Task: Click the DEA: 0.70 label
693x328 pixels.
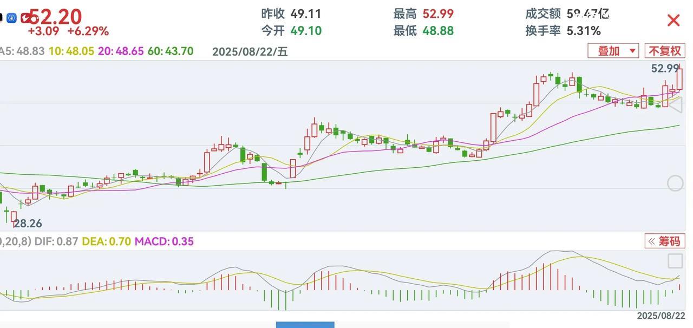Action: click(106, 241)
